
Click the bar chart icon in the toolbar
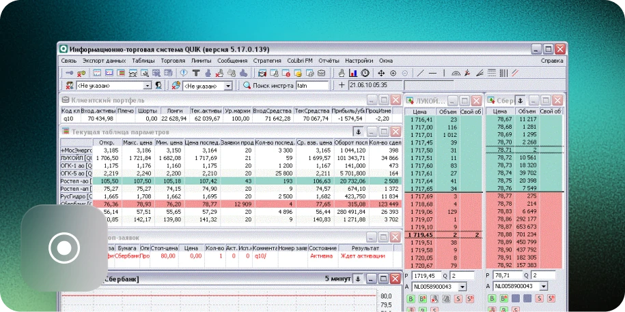click(354, 73)
